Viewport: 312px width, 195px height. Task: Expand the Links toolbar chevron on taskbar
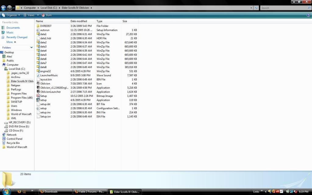coord(262,191)
